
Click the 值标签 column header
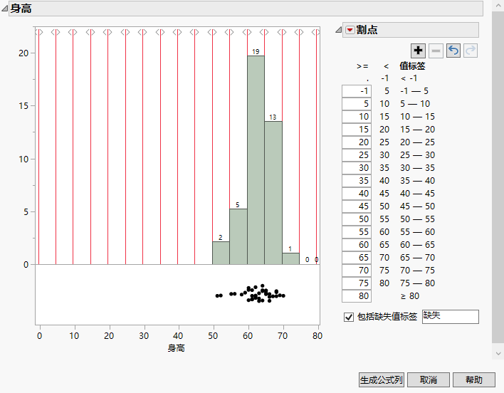click(x=412, y=66)
